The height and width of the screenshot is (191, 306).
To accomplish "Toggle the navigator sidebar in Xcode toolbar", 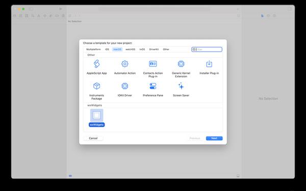I will click(x=31, y=9).
